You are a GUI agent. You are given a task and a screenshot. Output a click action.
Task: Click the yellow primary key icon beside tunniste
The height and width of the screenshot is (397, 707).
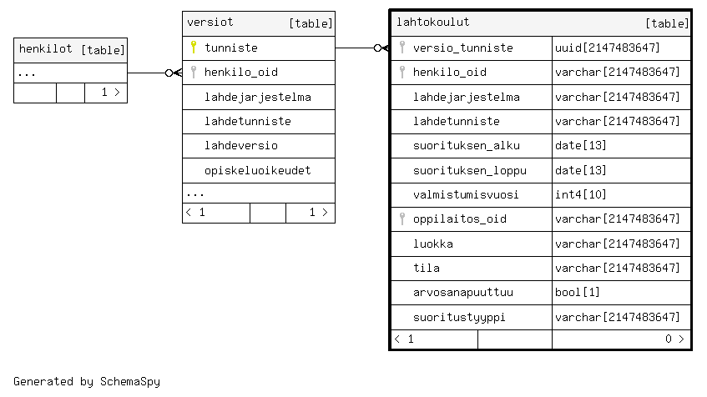(x=193, y=48)
